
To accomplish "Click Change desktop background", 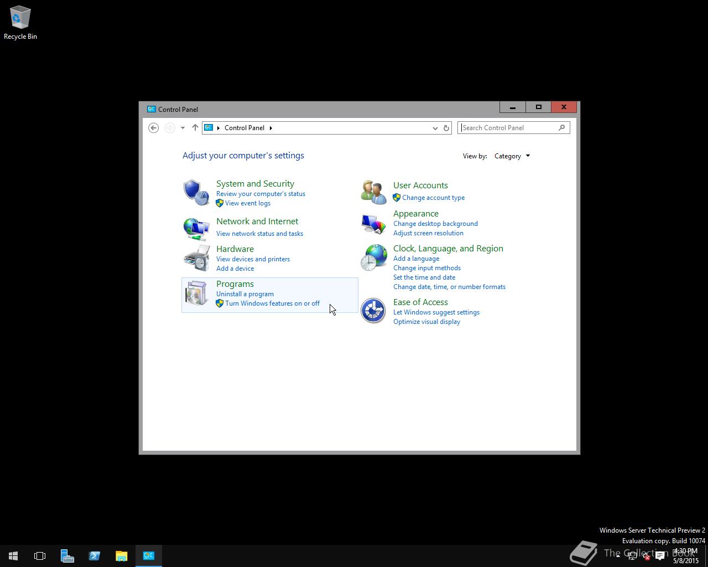I will click(x=435, y=224).
